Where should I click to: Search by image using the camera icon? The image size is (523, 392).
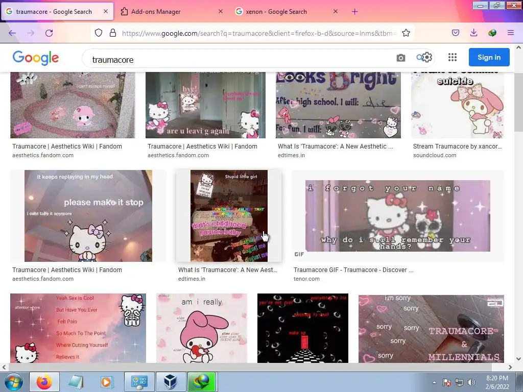pyautogui.click(x=401, y=58)
